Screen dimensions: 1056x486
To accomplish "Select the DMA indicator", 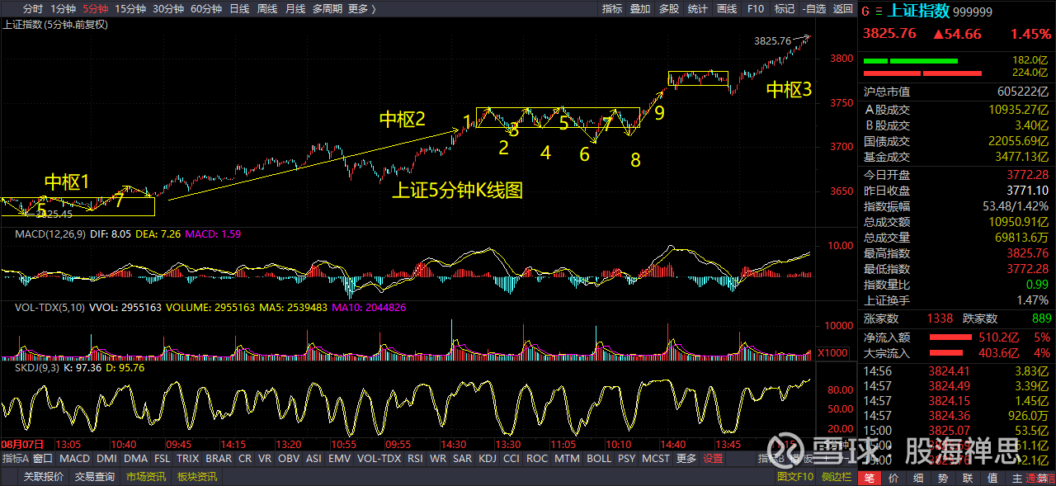I will [136, 459].
